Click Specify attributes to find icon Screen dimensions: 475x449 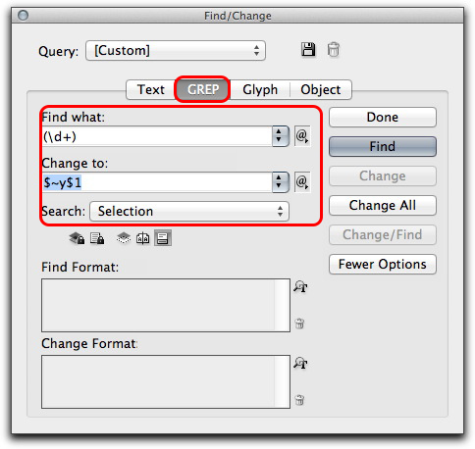[x=300, y=286]
